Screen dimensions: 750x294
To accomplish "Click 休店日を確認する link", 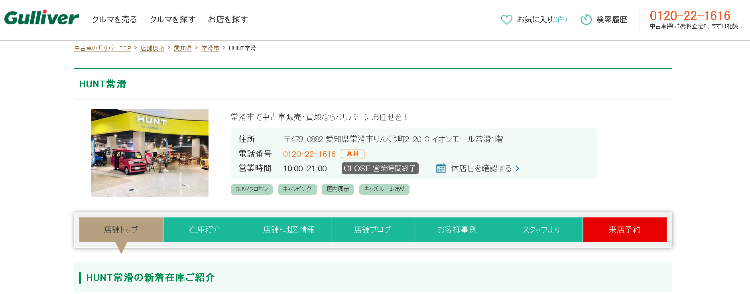I will click(481, 168).
